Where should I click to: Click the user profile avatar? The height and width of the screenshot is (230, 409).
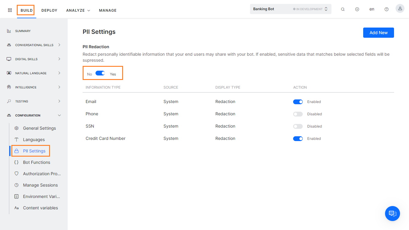[x=400, y=8]
